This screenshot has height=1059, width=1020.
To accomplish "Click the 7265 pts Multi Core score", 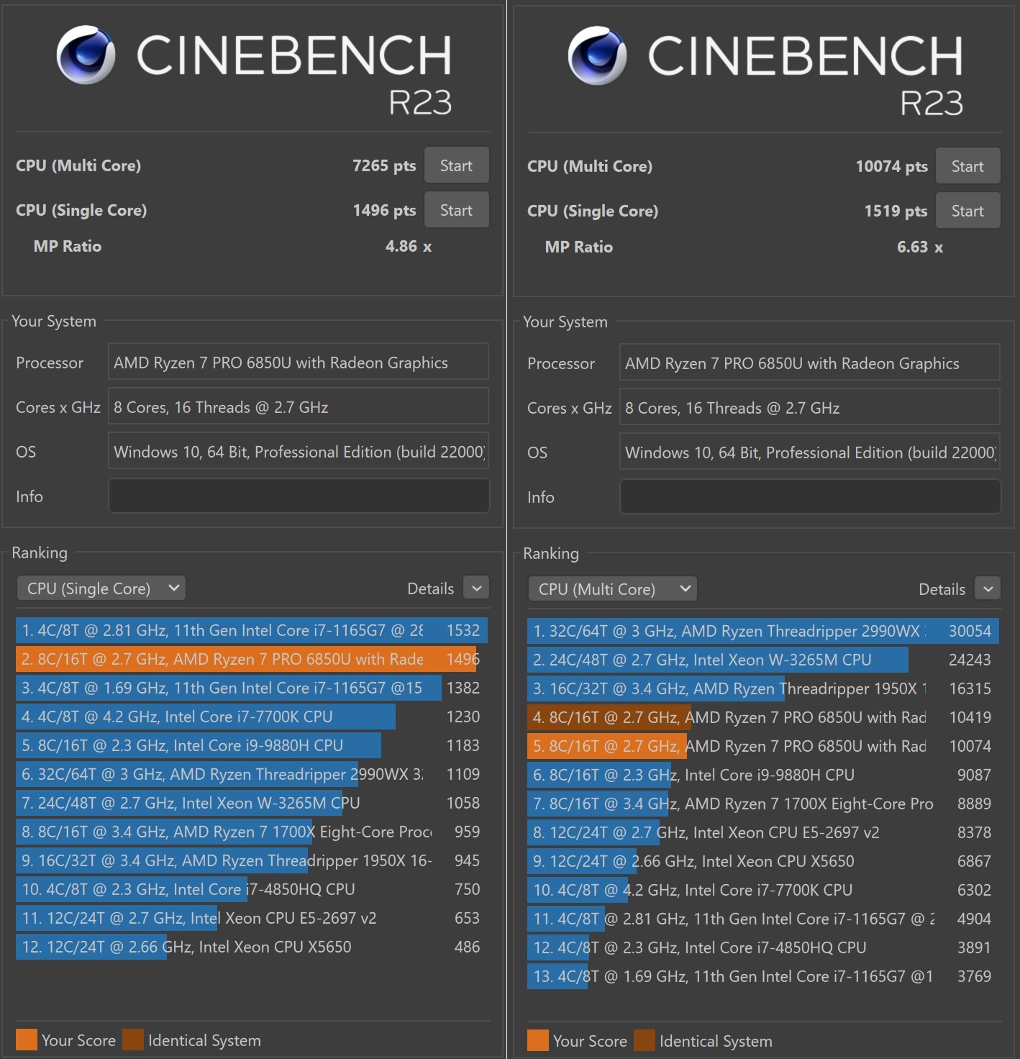I will (x=384, y=165).
